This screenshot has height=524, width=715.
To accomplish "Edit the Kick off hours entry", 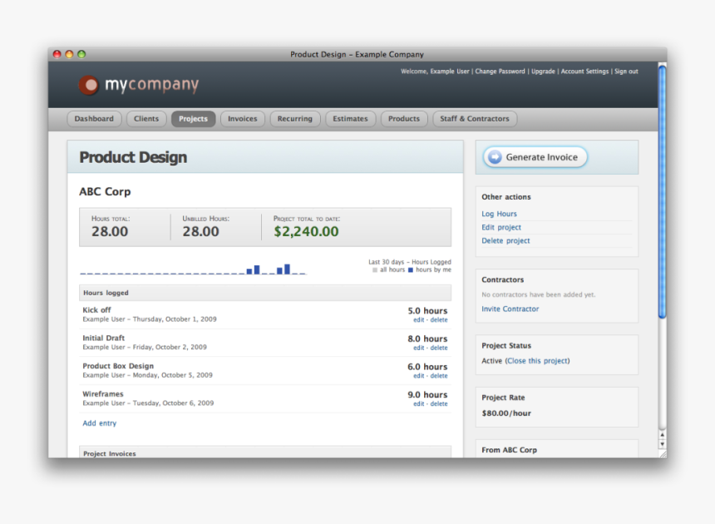I will [418, 320].
